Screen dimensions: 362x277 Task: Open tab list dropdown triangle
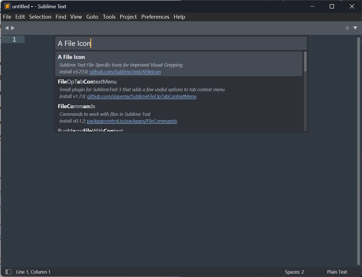(x=355, y=28)
